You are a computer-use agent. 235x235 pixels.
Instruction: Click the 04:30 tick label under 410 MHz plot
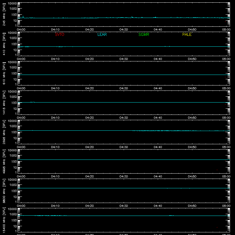(x=124, y=59)
